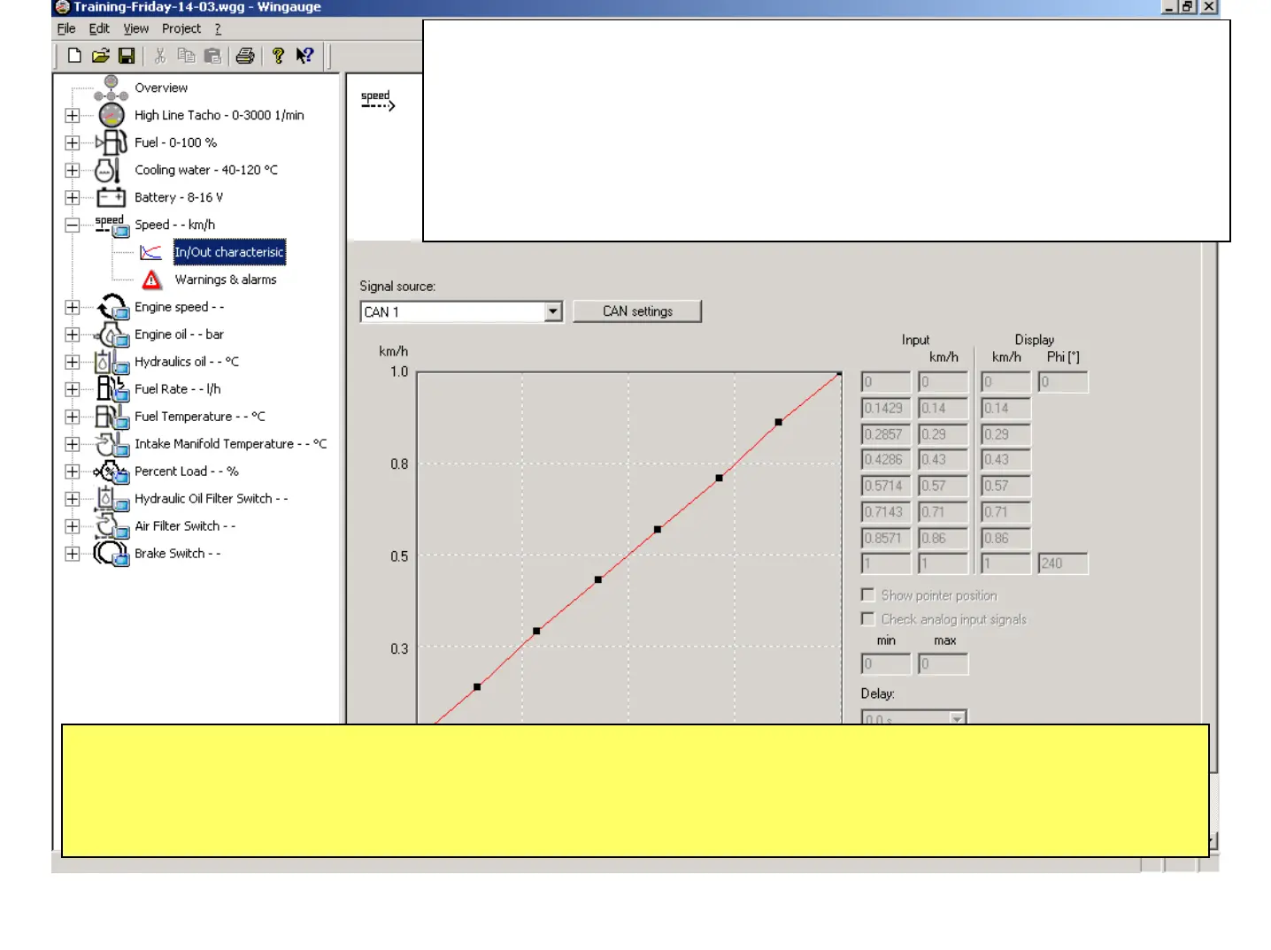Click the Cooling water icon
The image size is (1271, 950).
pyautogui.click(x=109, y=170)
